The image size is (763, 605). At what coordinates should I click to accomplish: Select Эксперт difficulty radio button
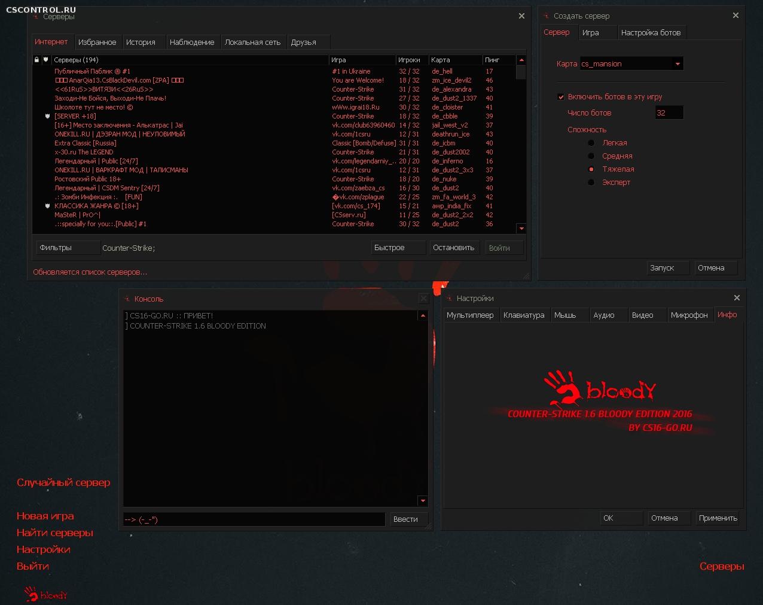tap(591, 182)
